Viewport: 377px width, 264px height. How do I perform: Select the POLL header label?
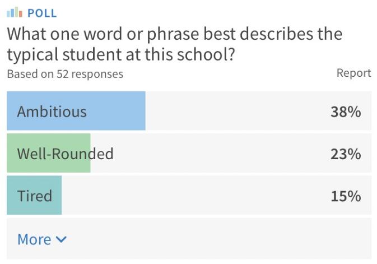point(42,13)
